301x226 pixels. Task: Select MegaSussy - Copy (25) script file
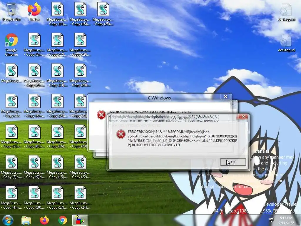[x=103, y=14]
